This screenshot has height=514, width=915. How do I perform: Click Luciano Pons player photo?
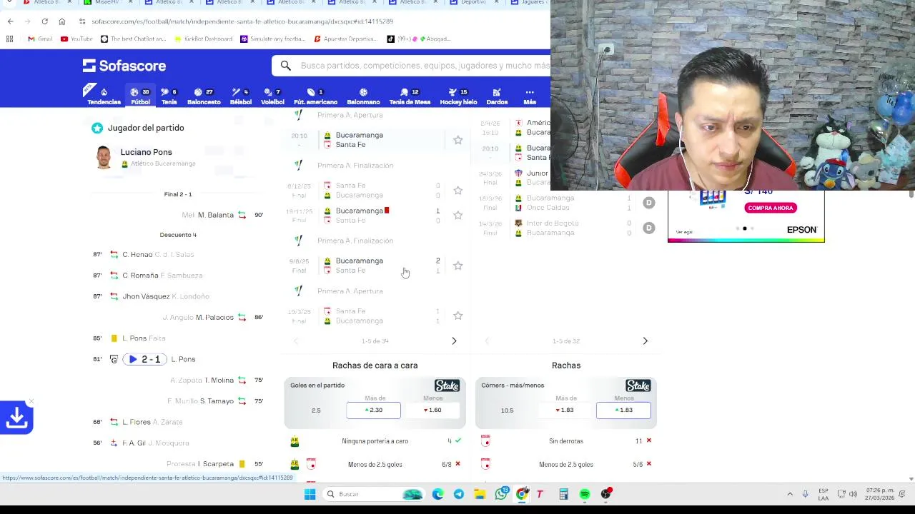[104, 157]
